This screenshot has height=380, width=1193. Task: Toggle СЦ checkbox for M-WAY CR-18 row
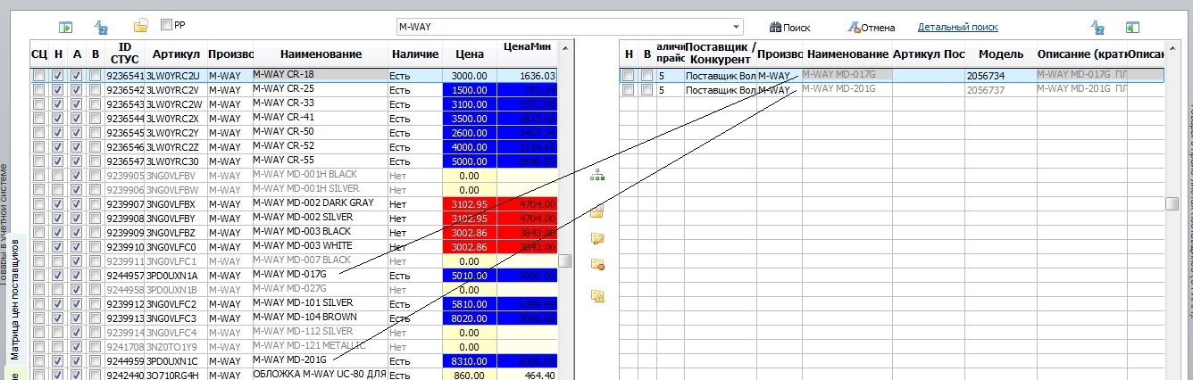tap(39, 77)
